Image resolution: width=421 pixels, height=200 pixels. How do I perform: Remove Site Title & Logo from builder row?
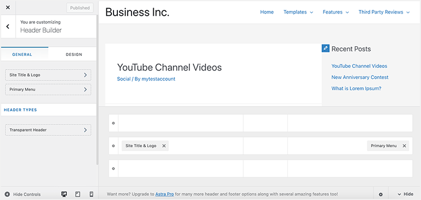pyautogui.click(x=164, y=146)
